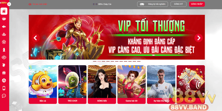The height and width of the screenshot is (111, 222).
Task: Open the latest news speaker announcement link
Action: [38, 4]
